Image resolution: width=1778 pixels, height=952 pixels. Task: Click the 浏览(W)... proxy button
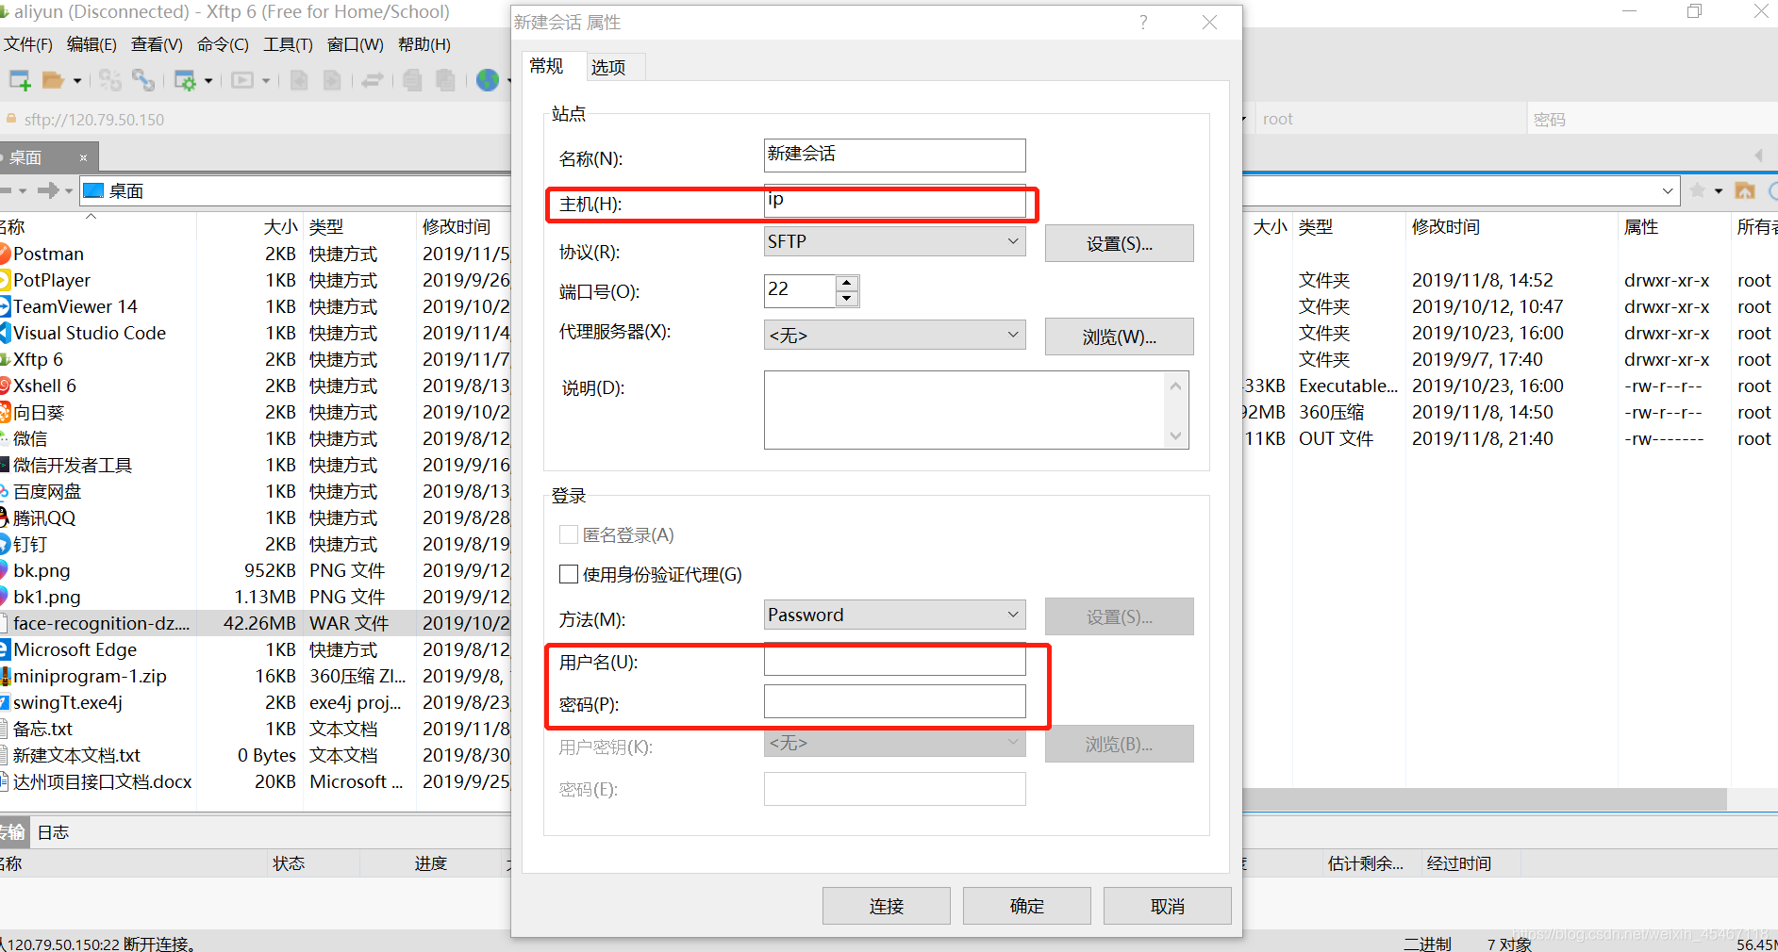1119,336
